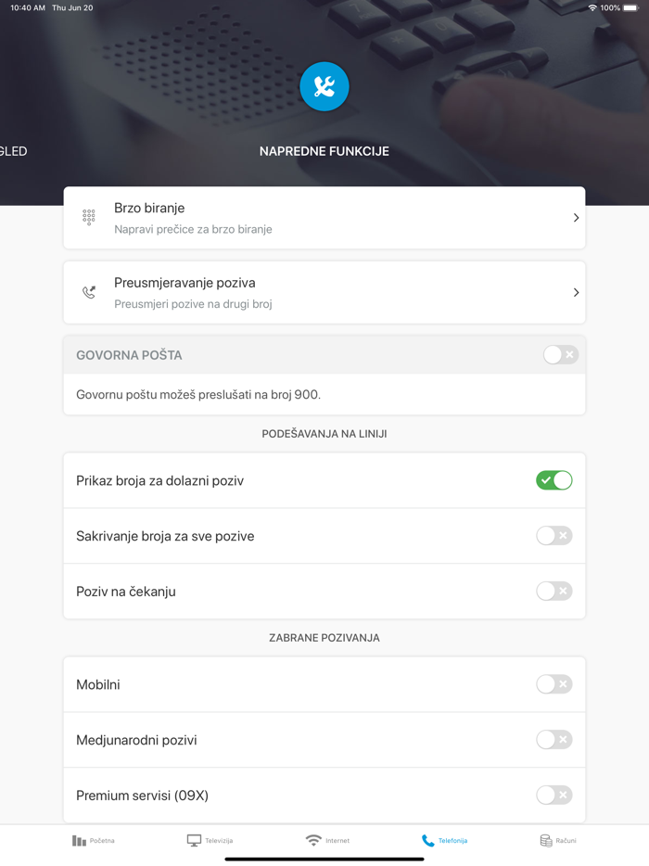
Task: Open the Brzo biranje row title
Action: click(149, 209)
